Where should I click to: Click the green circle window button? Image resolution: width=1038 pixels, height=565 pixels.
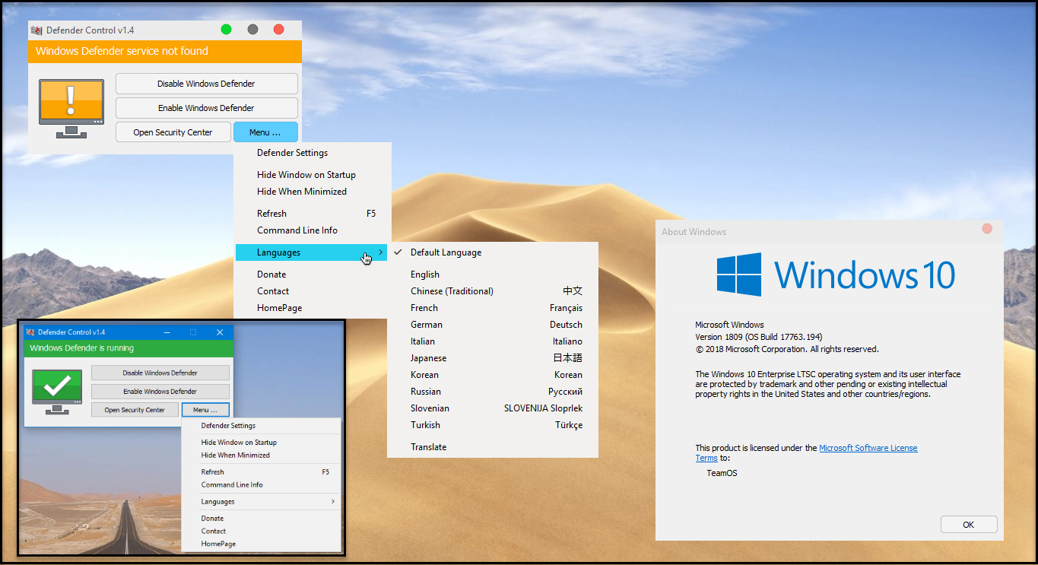click(x=226, y=30)
